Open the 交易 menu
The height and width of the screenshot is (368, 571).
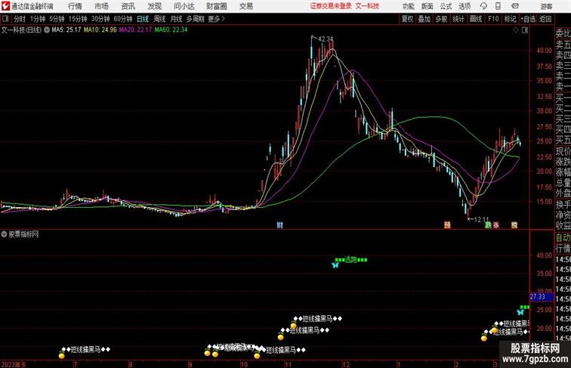245,6
